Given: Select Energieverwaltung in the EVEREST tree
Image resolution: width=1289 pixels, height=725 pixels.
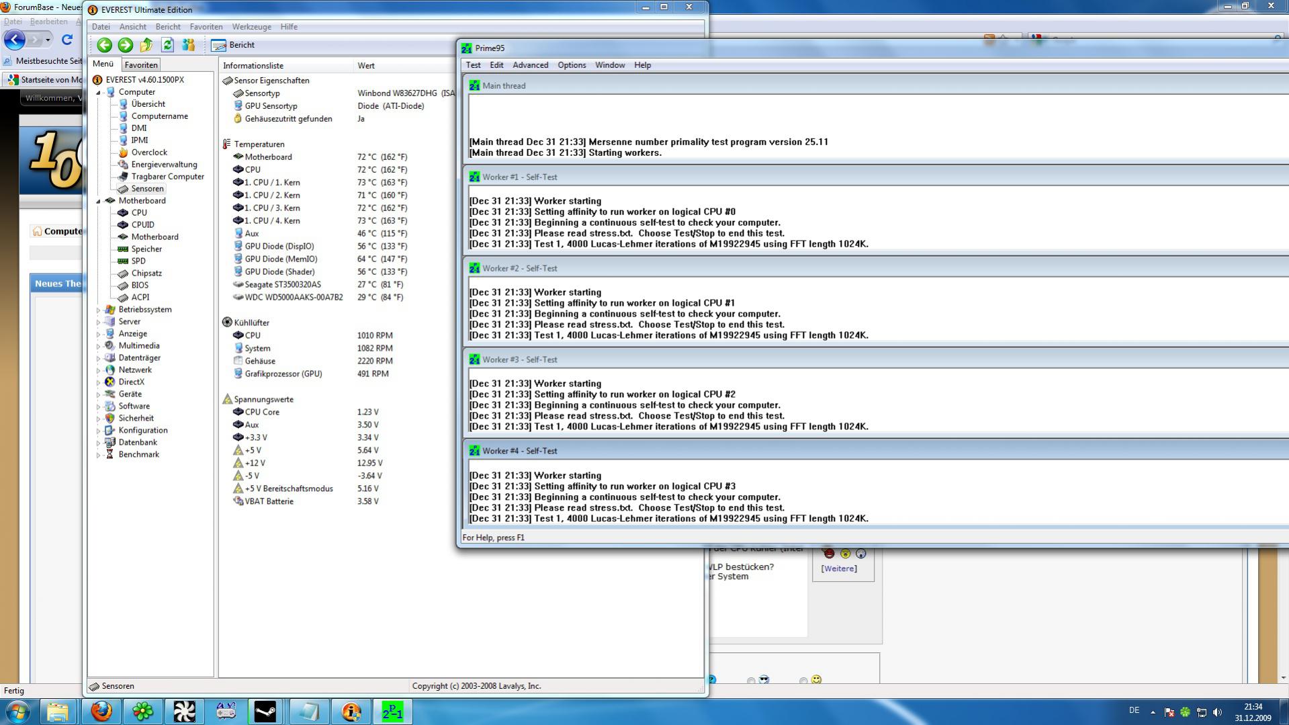Looking at the screenshot, I should [164, 165].
